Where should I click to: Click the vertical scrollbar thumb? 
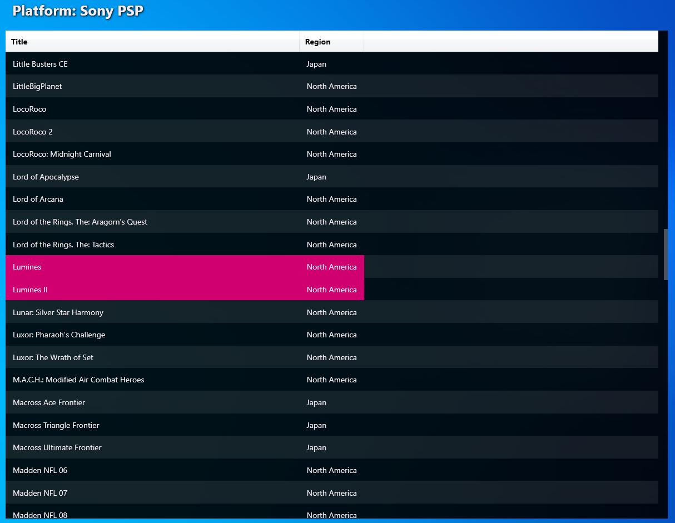(666, 254)
